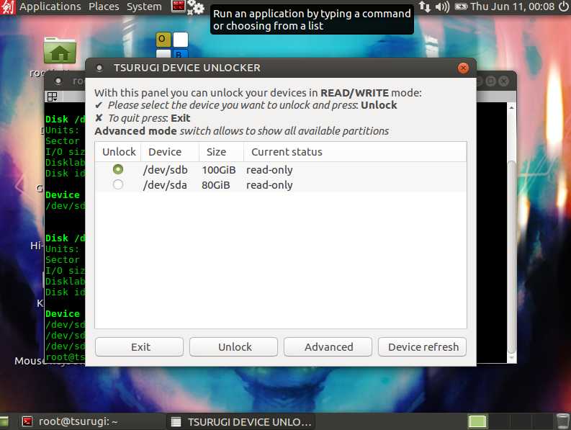Open the network connections indicator

tap(424, 6)
